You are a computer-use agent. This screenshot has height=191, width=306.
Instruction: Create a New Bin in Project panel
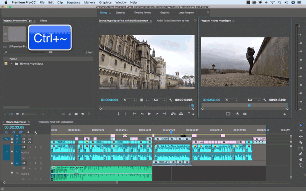pyautogui.click(x=76, y=114)
